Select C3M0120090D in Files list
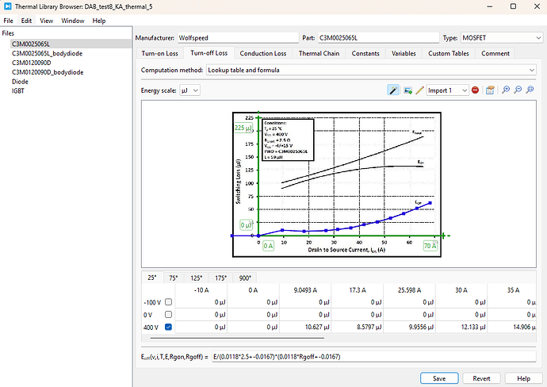The image size is (547, 387). point(32,63)
